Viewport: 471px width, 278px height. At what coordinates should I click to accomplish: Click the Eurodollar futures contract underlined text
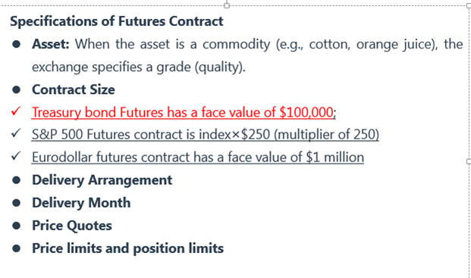pyautogui.click(x=198, y=158)
